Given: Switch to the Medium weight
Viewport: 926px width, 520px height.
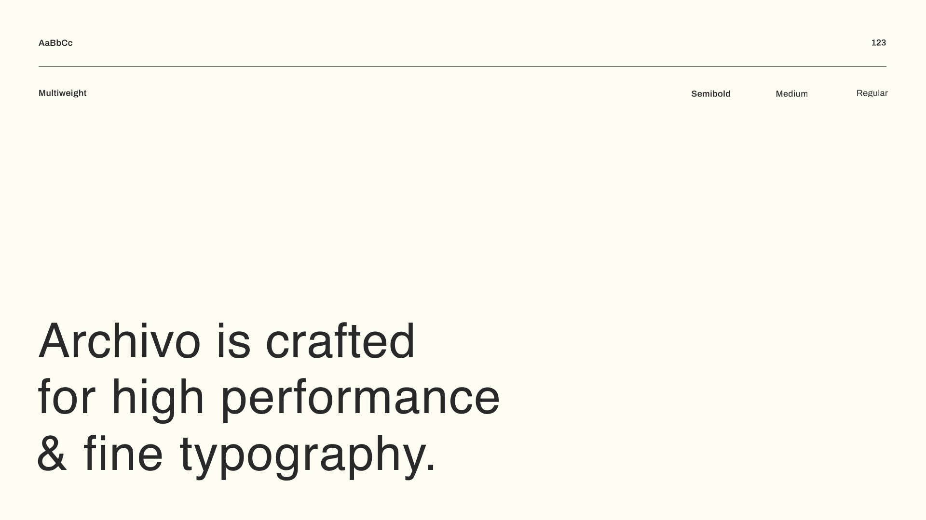Looking at the screenshot, I should pos(791,94).
